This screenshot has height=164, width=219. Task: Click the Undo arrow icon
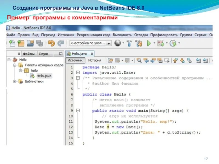[x=51, y=43]
